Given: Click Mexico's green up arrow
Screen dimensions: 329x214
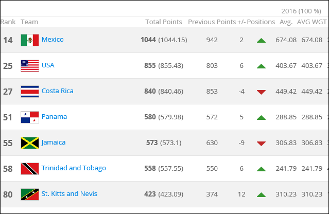Looking at the screenshot, I should [261, 41].
